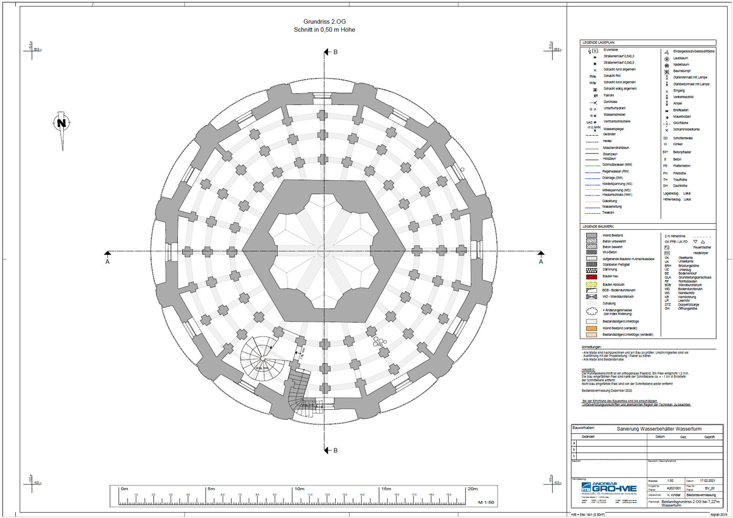The width and height of the screenshot is (733, 518).
Task: Click the WU-Beton hatch swatch
Action: click(x=592, y=252)
